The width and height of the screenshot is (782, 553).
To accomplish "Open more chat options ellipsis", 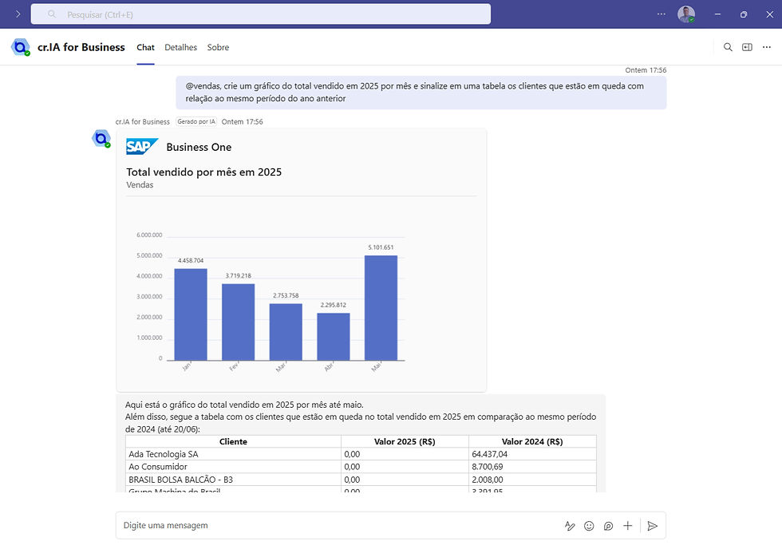I will 767,47.
